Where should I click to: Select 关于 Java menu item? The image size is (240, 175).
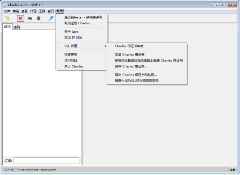coord(82,32)
